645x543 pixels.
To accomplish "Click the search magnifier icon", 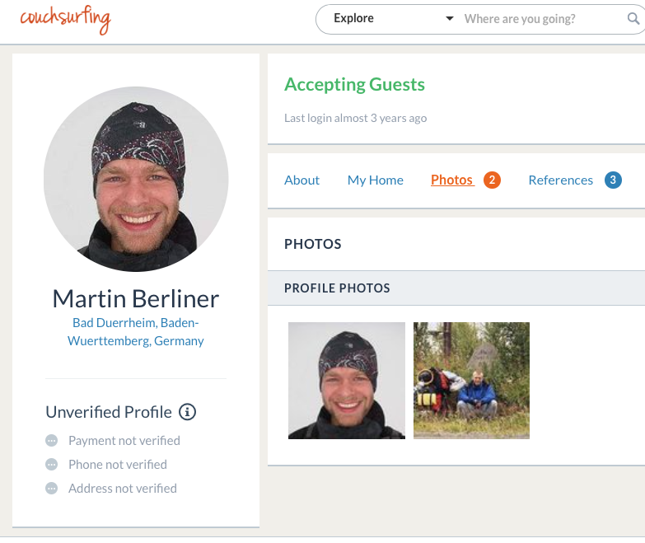I will [633, 18].
